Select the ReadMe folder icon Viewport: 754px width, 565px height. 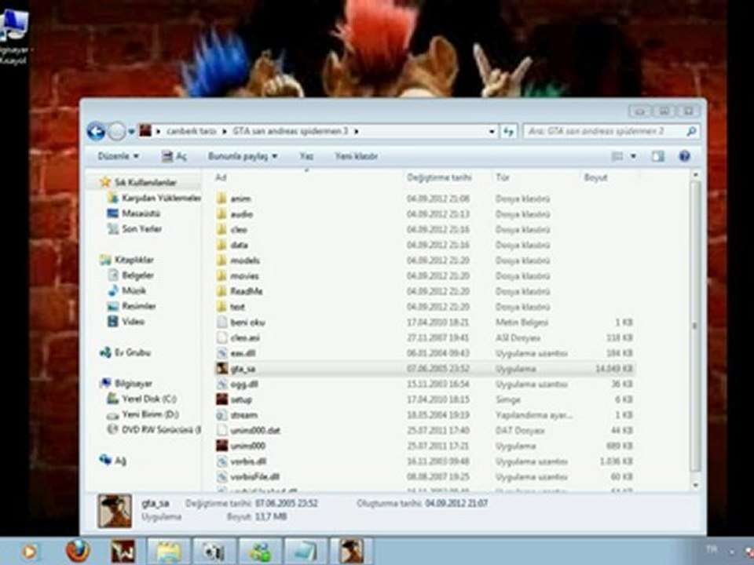pos(221,291)
